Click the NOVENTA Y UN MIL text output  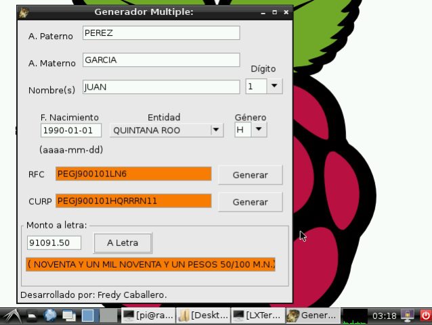(150, 264)
